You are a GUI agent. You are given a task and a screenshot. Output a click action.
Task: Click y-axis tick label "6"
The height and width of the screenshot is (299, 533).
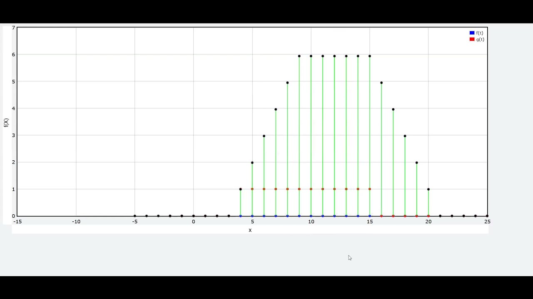pos(13,54)
